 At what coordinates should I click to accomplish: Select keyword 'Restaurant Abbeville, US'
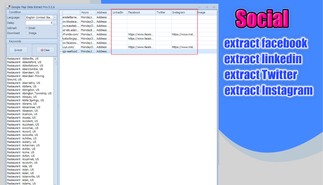tap(23, 59)
